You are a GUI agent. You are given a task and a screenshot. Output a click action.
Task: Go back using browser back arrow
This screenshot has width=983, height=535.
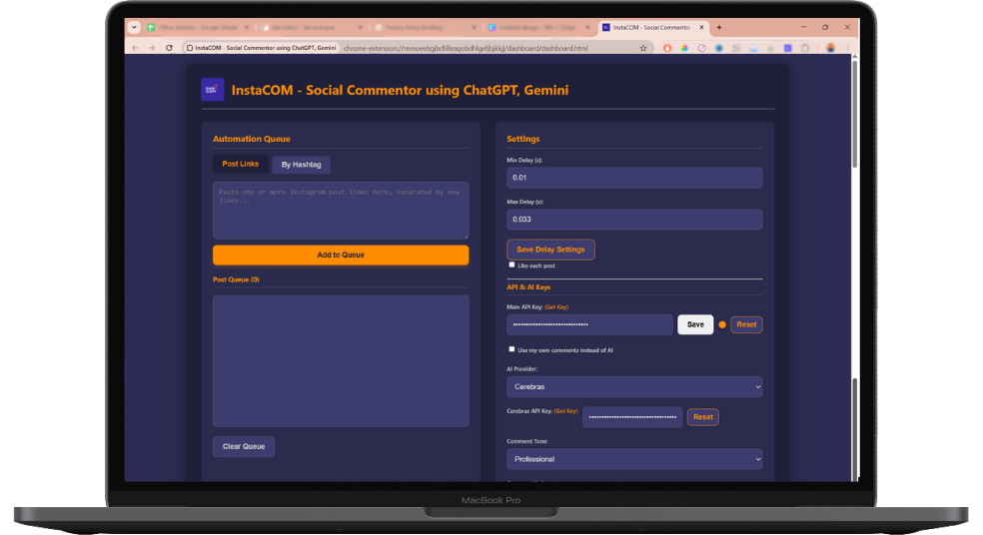coord(135,48)
